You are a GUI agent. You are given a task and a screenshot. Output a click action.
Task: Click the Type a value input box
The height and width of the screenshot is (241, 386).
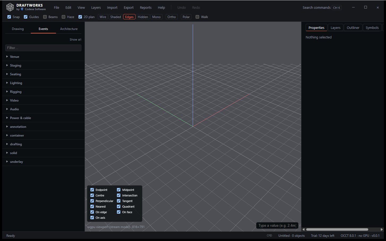point(277,225)
